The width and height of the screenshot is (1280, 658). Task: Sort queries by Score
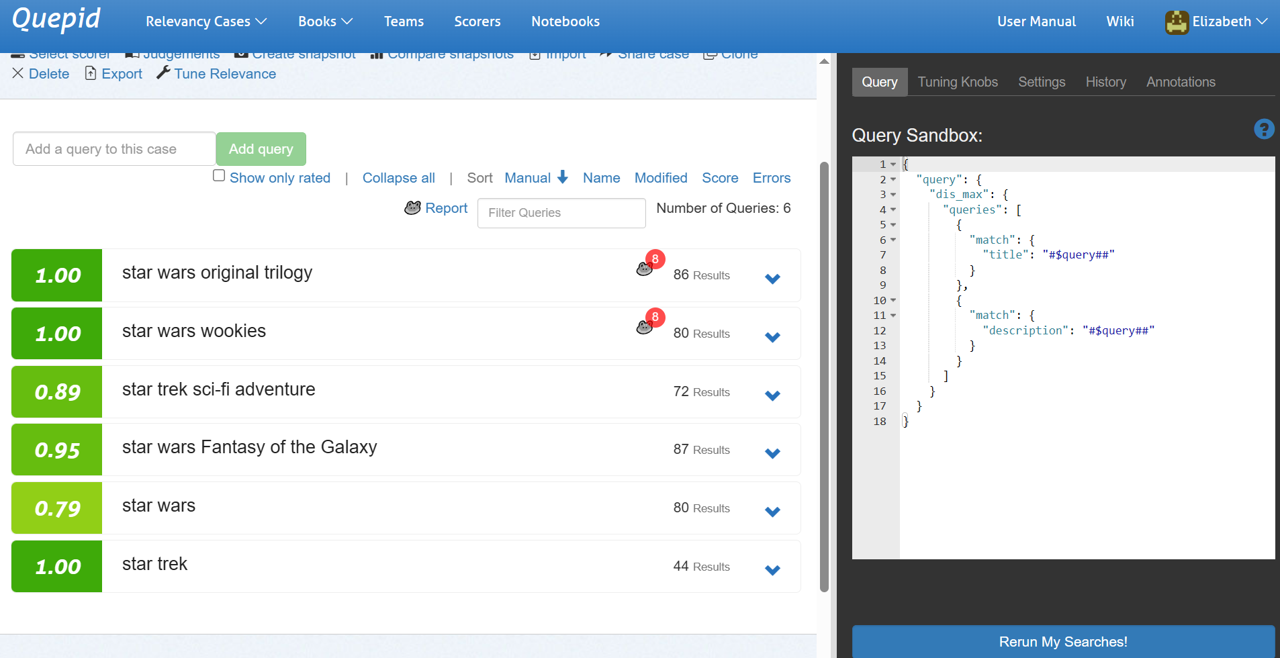pos(720,178)
